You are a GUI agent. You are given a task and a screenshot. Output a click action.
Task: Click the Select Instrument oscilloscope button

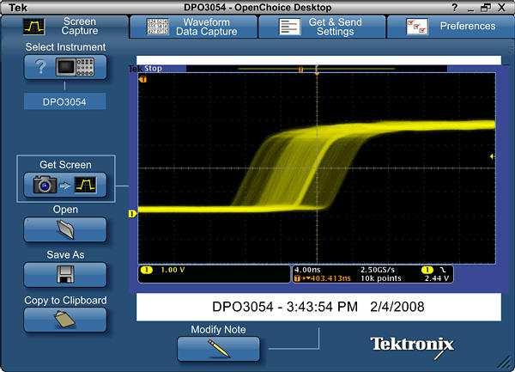[65, 67]
